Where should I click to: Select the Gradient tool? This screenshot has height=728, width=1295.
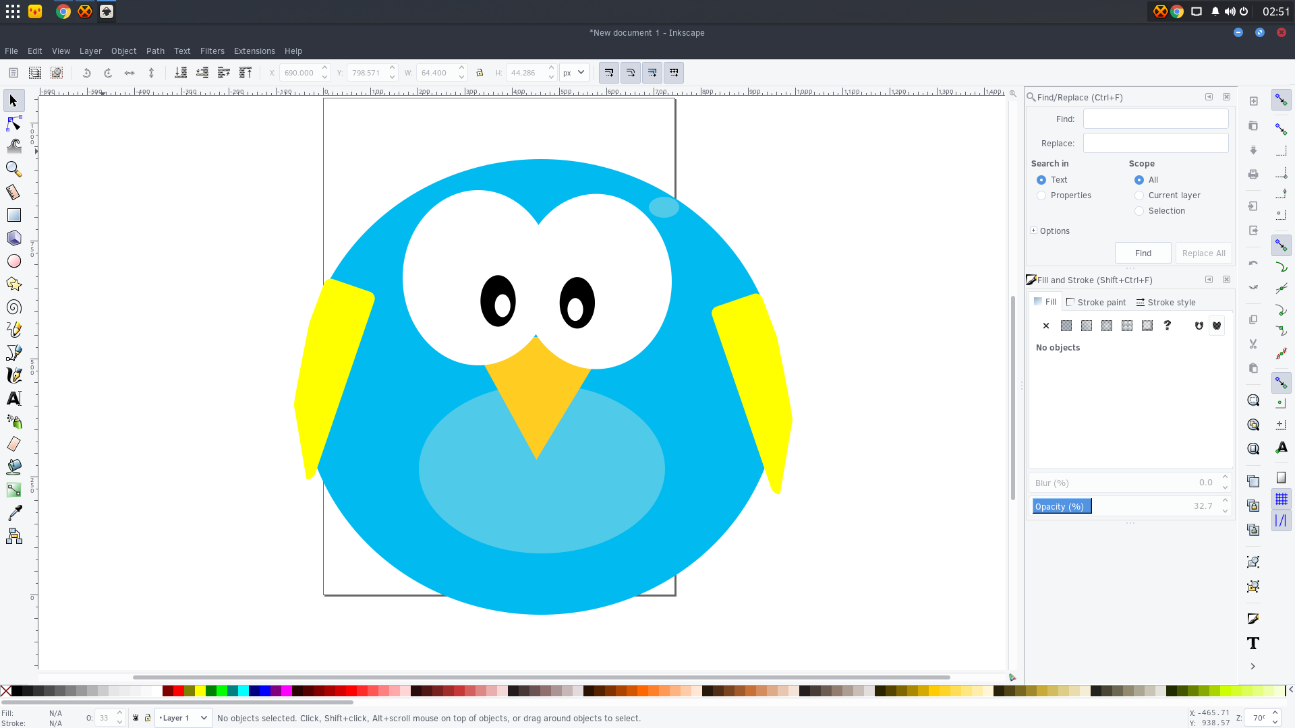(13, 490)
